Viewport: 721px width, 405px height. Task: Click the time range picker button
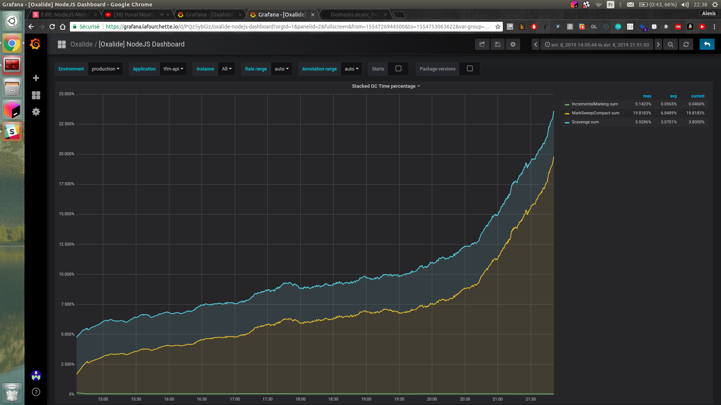coord(597,45)
